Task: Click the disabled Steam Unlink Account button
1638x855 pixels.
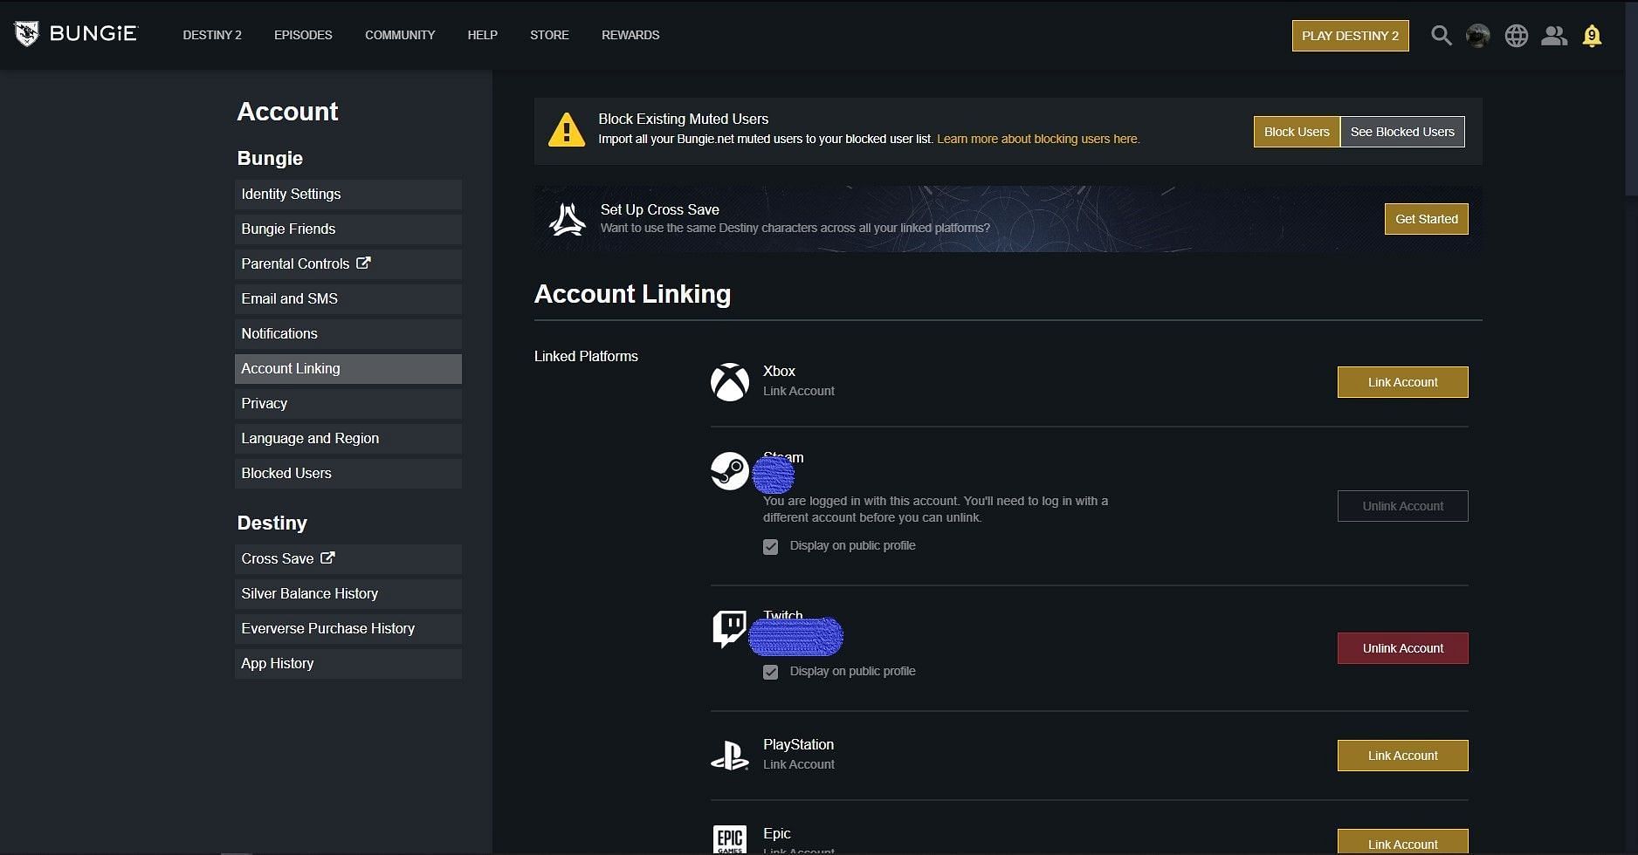Action: [1402, 506]
